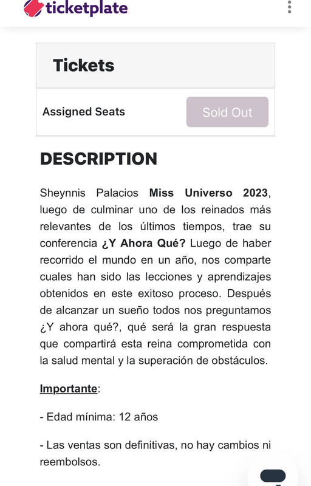Click the Sheynnis Palacios name

89,193
